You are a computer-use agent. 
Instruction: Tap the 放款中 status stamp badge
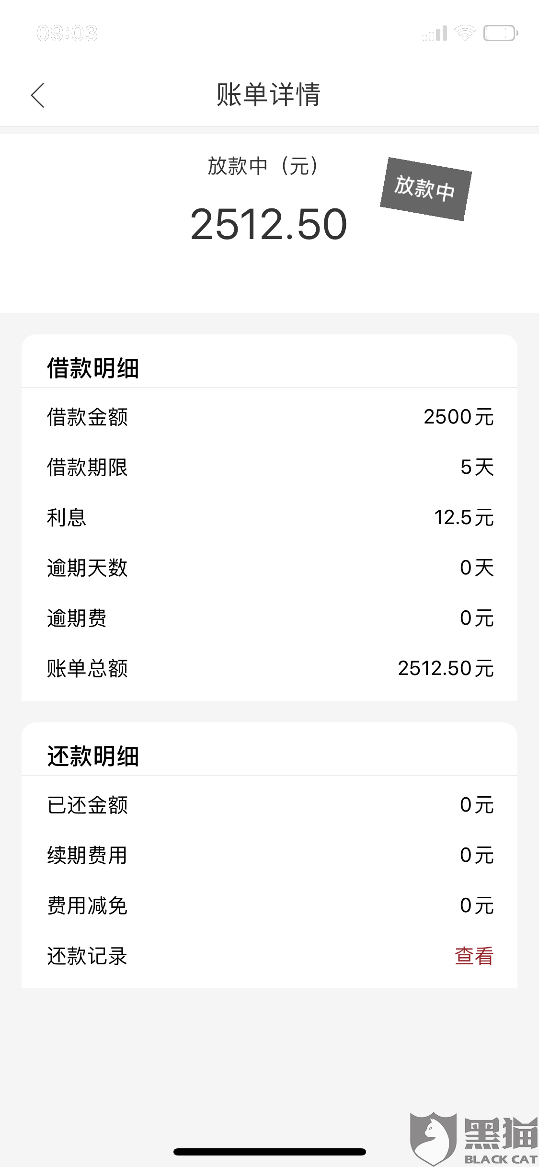click(426, 189)
